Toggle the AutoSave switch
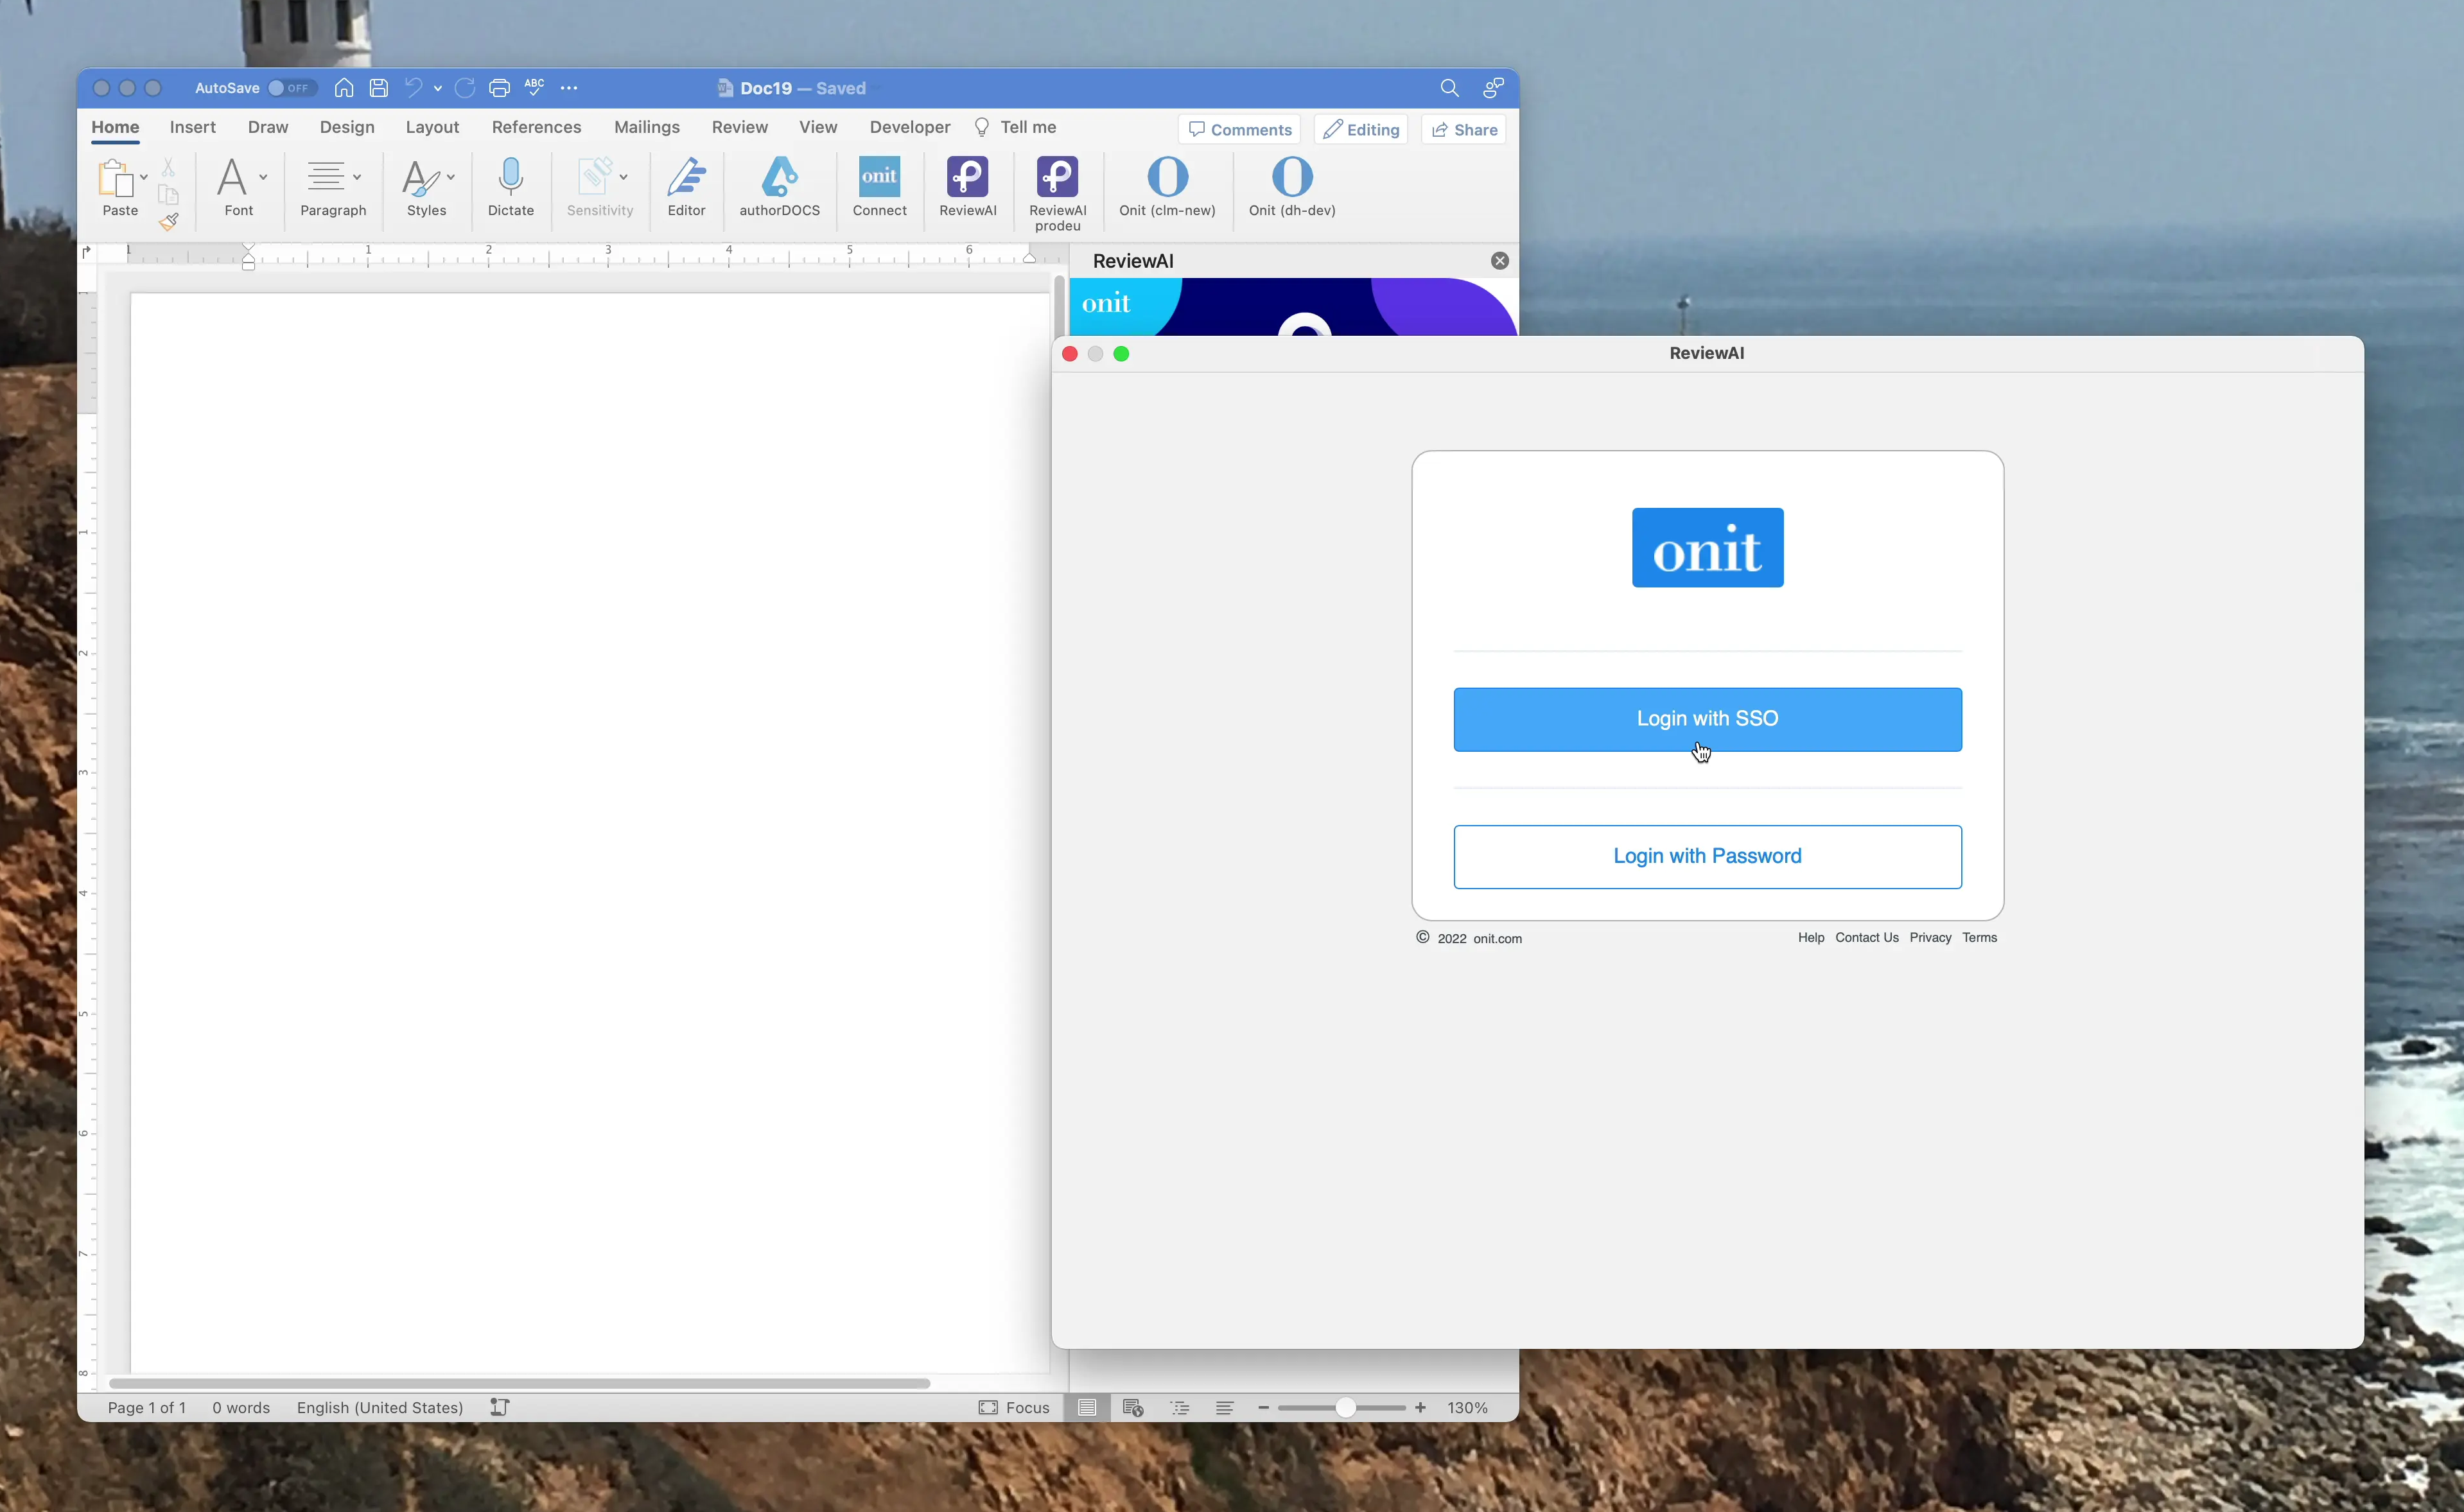The height and width of the screenshot is (1512, 2464). (292, 88)
